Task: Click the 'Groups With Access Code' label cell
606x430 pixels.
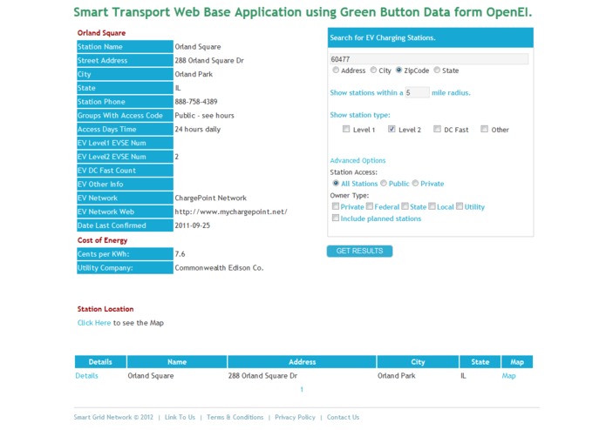Action: click(x=125, y=116)
